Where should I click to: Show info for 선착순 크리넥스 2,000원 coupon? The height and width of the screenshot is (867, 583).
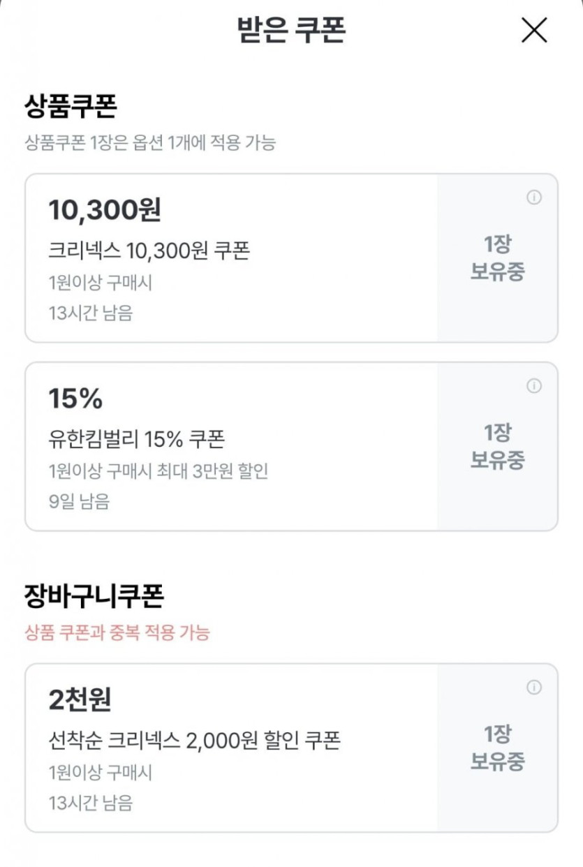click(534, 688)
